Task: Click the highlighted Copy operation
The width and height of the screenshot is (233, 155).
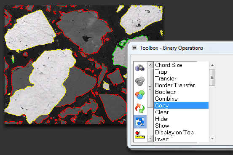Action: (181, 105)
